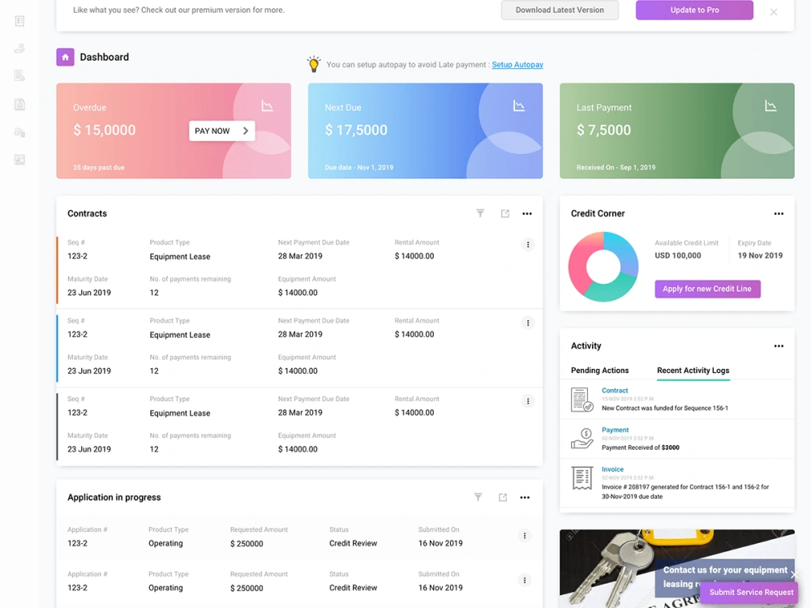Open the Invoice activity log link
Screen dimensions: 811x608
(x=612, y=469)
